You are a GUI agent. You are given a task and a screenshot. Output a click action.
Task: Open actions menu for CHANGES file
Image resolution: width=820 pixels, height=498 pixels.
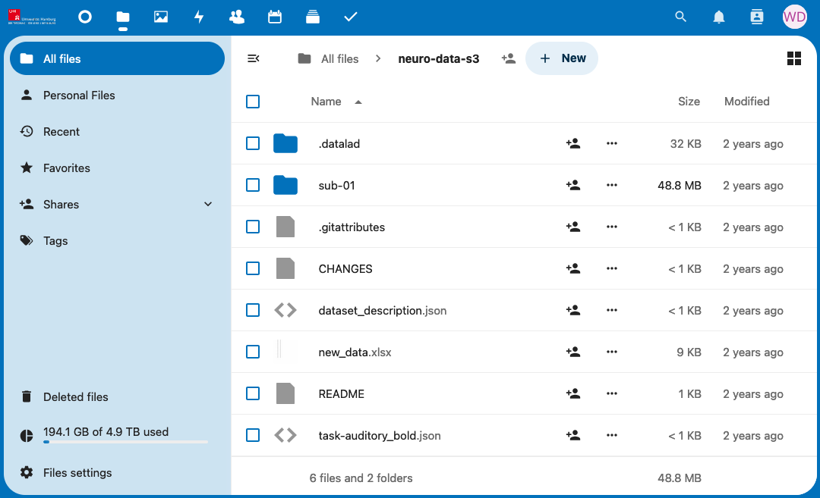pos(612,268)
